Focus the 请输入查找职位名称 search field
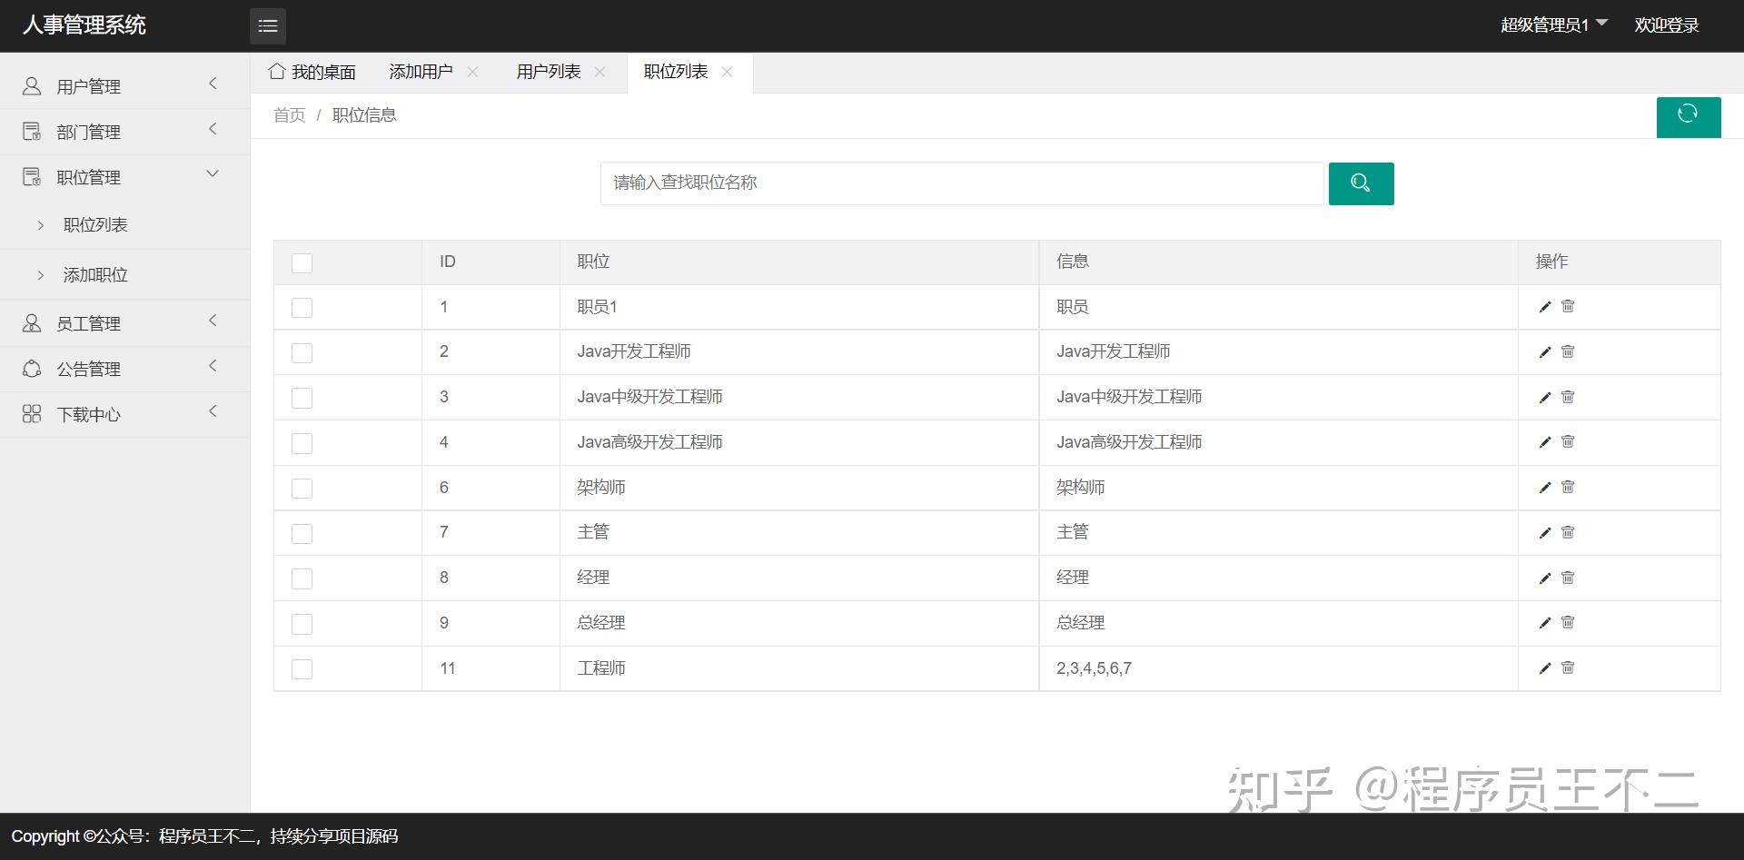 962,183
